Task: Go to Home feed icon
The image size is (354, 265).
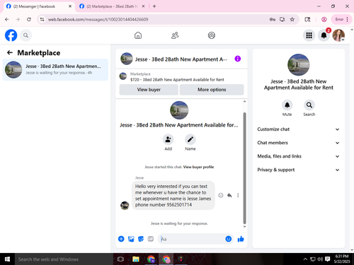Action: point(138,35)
